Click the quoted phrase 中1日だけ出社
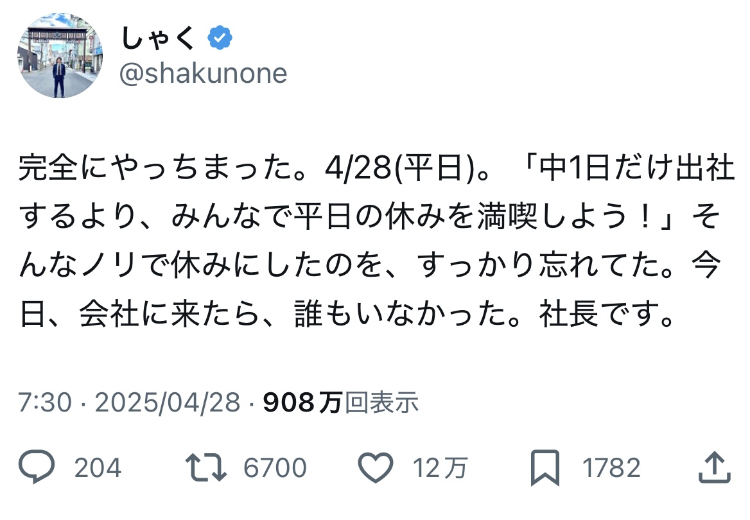The image size is (750, 520). coord(637,168)
